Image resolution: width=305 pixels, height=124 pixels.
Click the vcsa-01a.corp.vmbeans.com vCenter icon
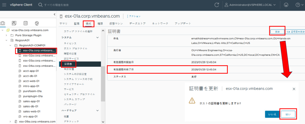click(x=8, y=30)
